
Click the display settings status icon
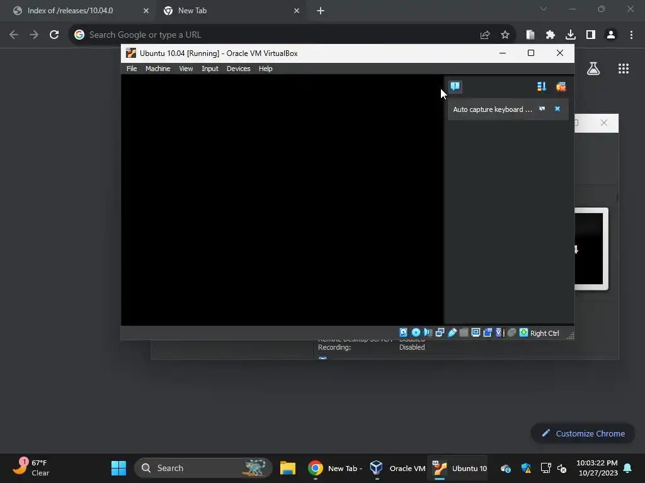[x=476, y=333]
